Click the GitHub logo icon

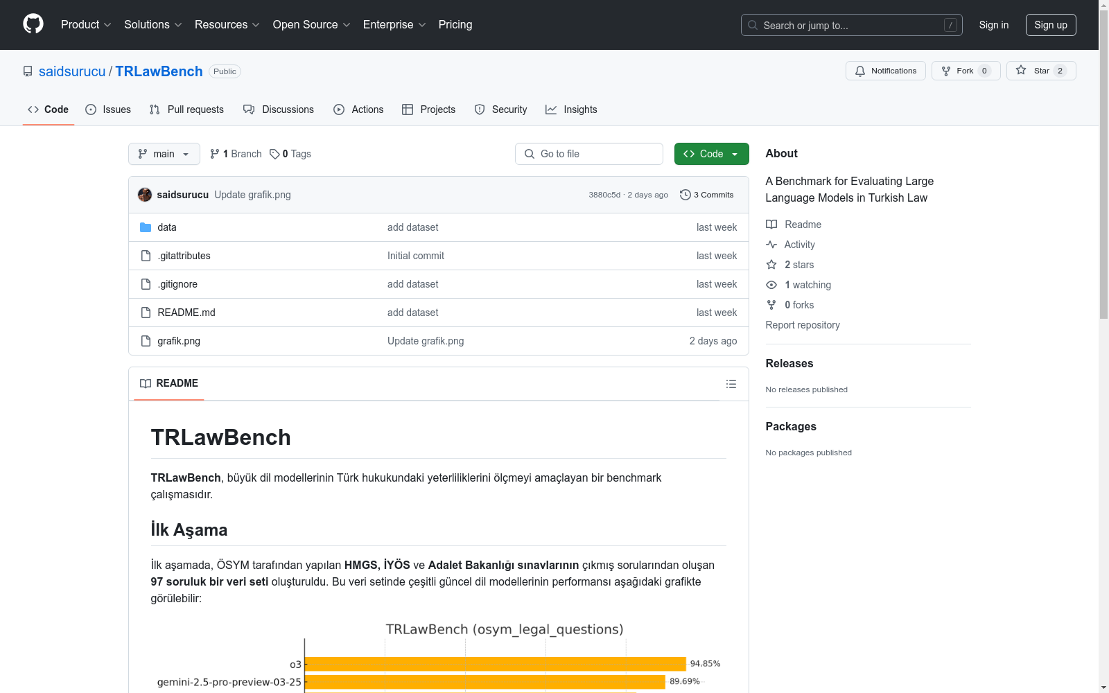click(33, 24)
